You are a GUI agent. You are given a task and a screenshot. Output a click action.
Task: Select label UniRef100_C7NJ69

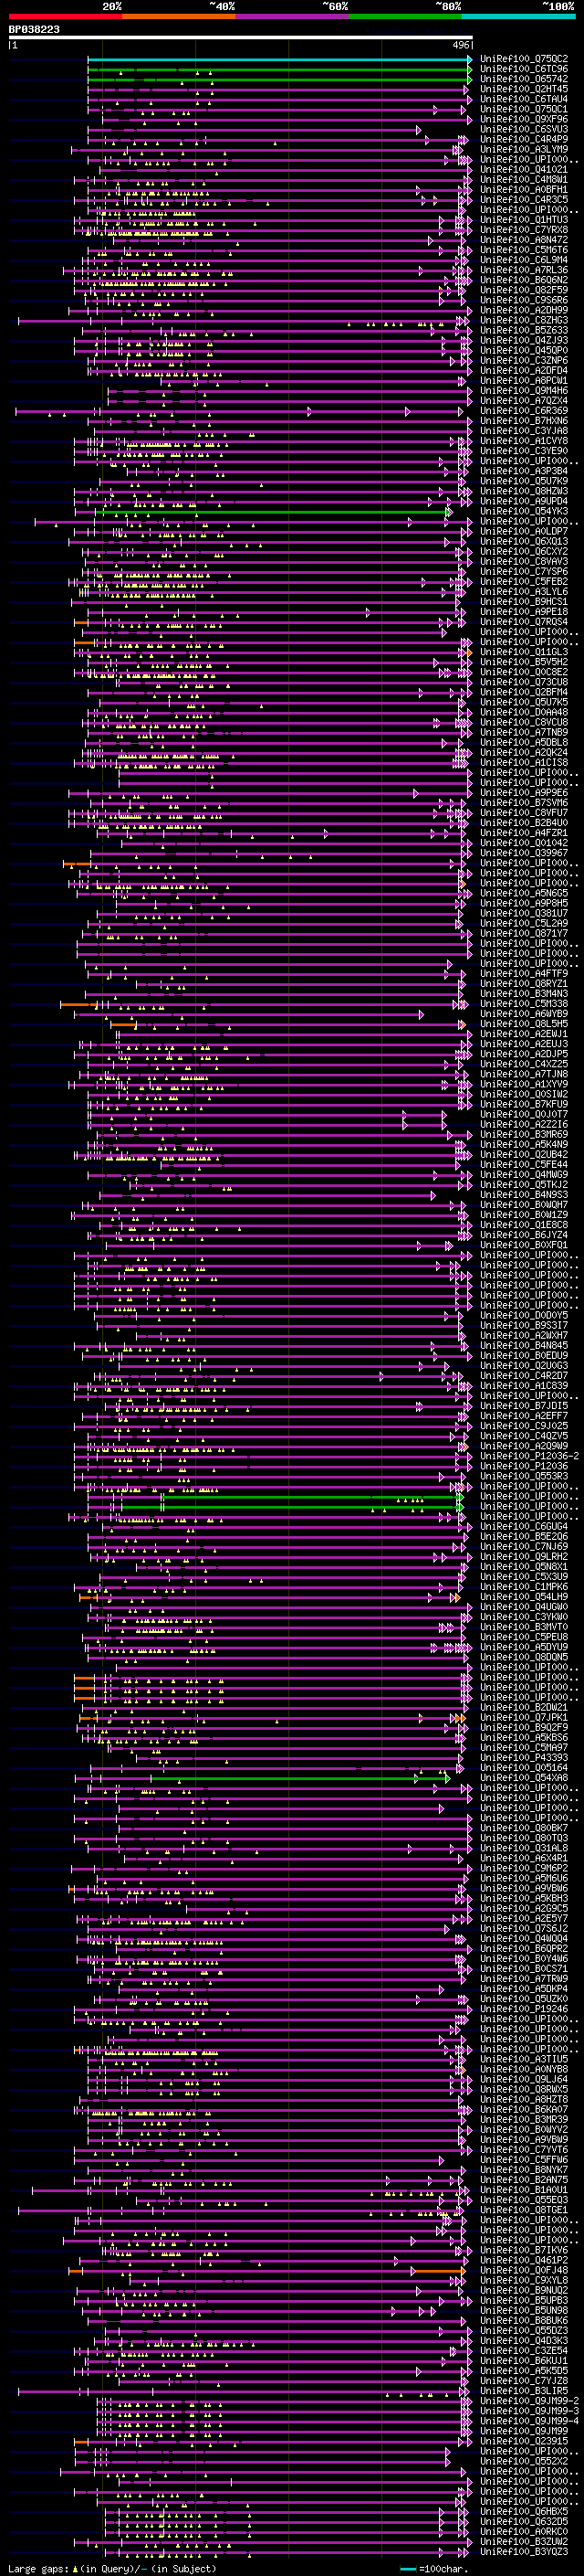(x=524, y=1546)
